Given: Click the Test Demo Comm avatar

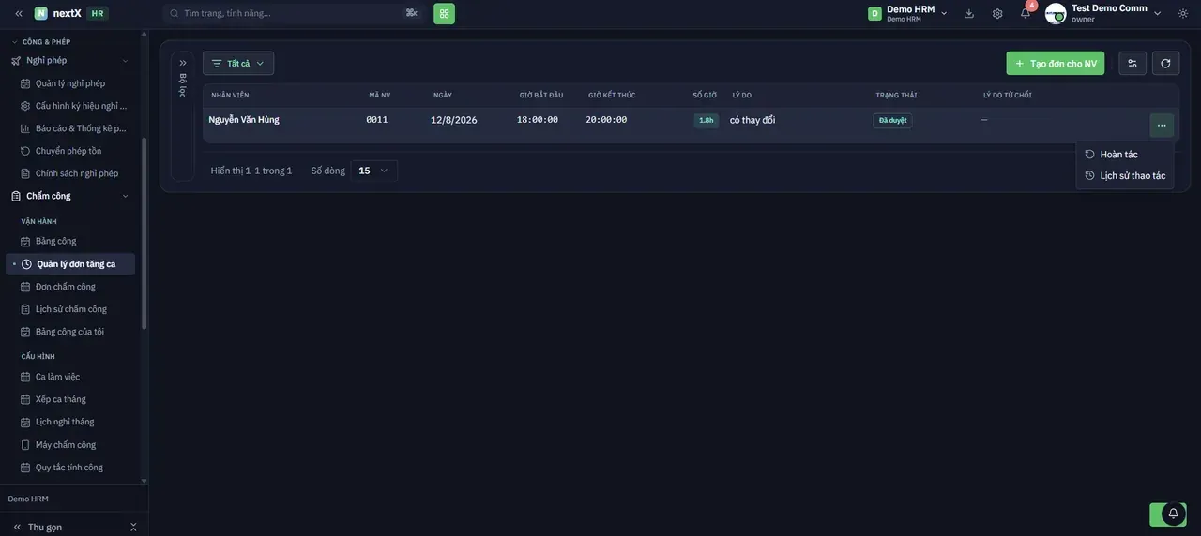Looking at the screenshot, I should pos(1056,13).
